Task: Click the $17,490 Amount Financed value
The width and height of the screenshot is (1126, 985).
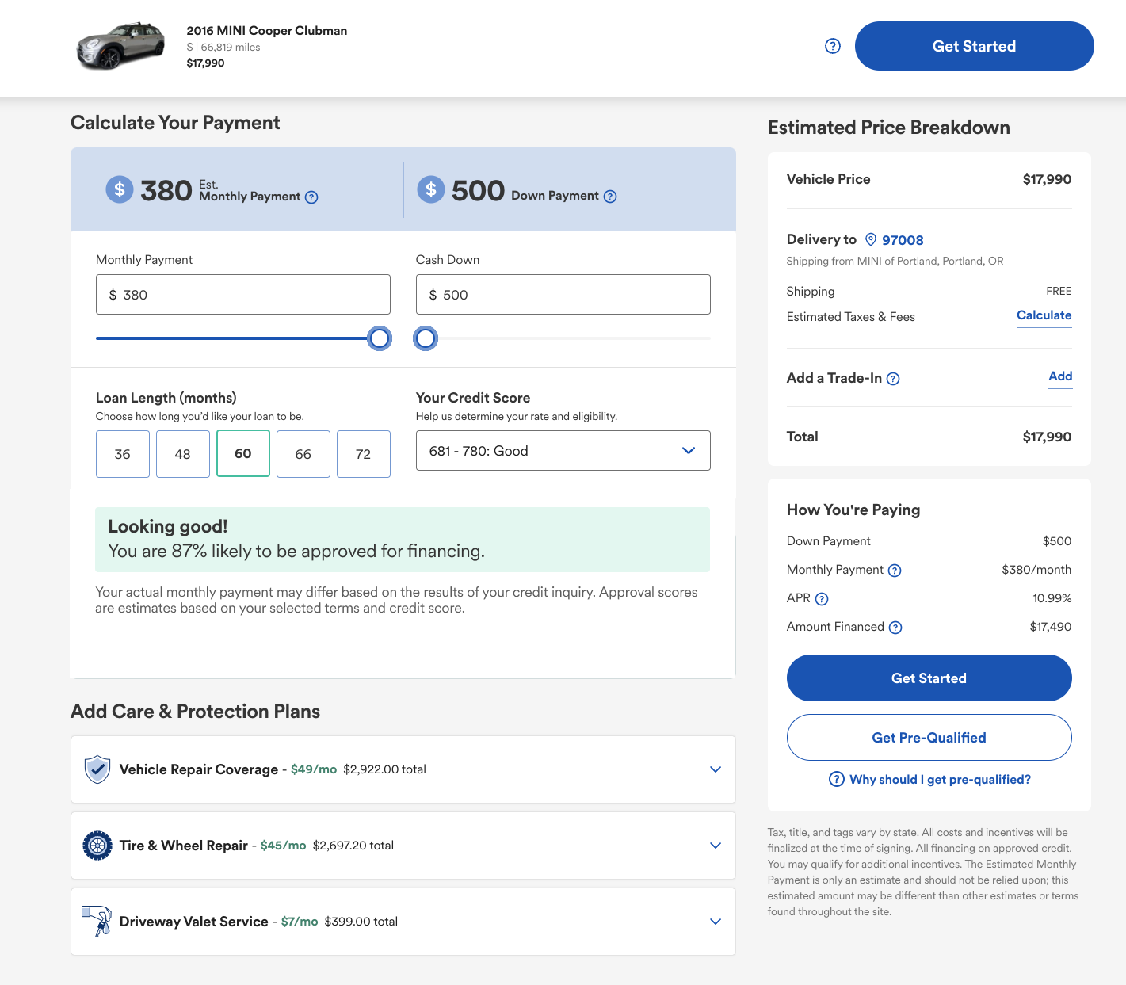Action: (1051, 627)
